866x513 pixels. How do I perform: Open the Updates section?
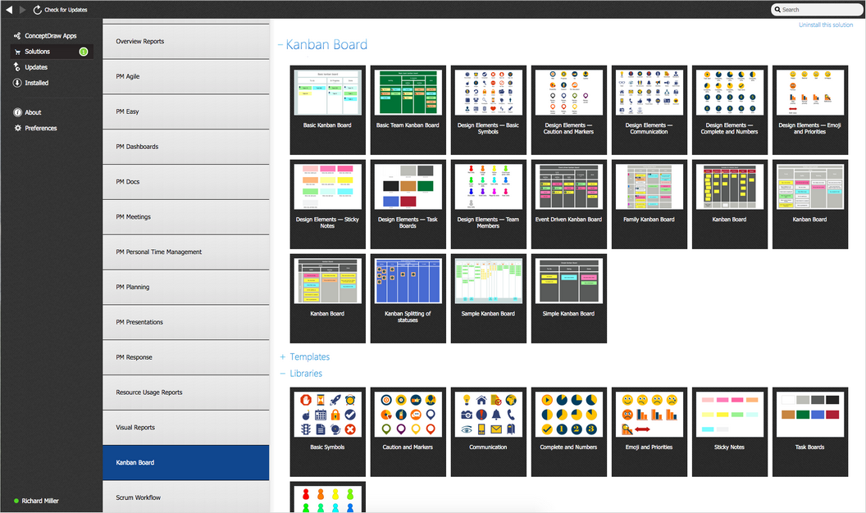pos(36,67)
